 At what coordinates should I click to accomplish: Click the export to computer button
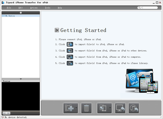tap(120, 108)
